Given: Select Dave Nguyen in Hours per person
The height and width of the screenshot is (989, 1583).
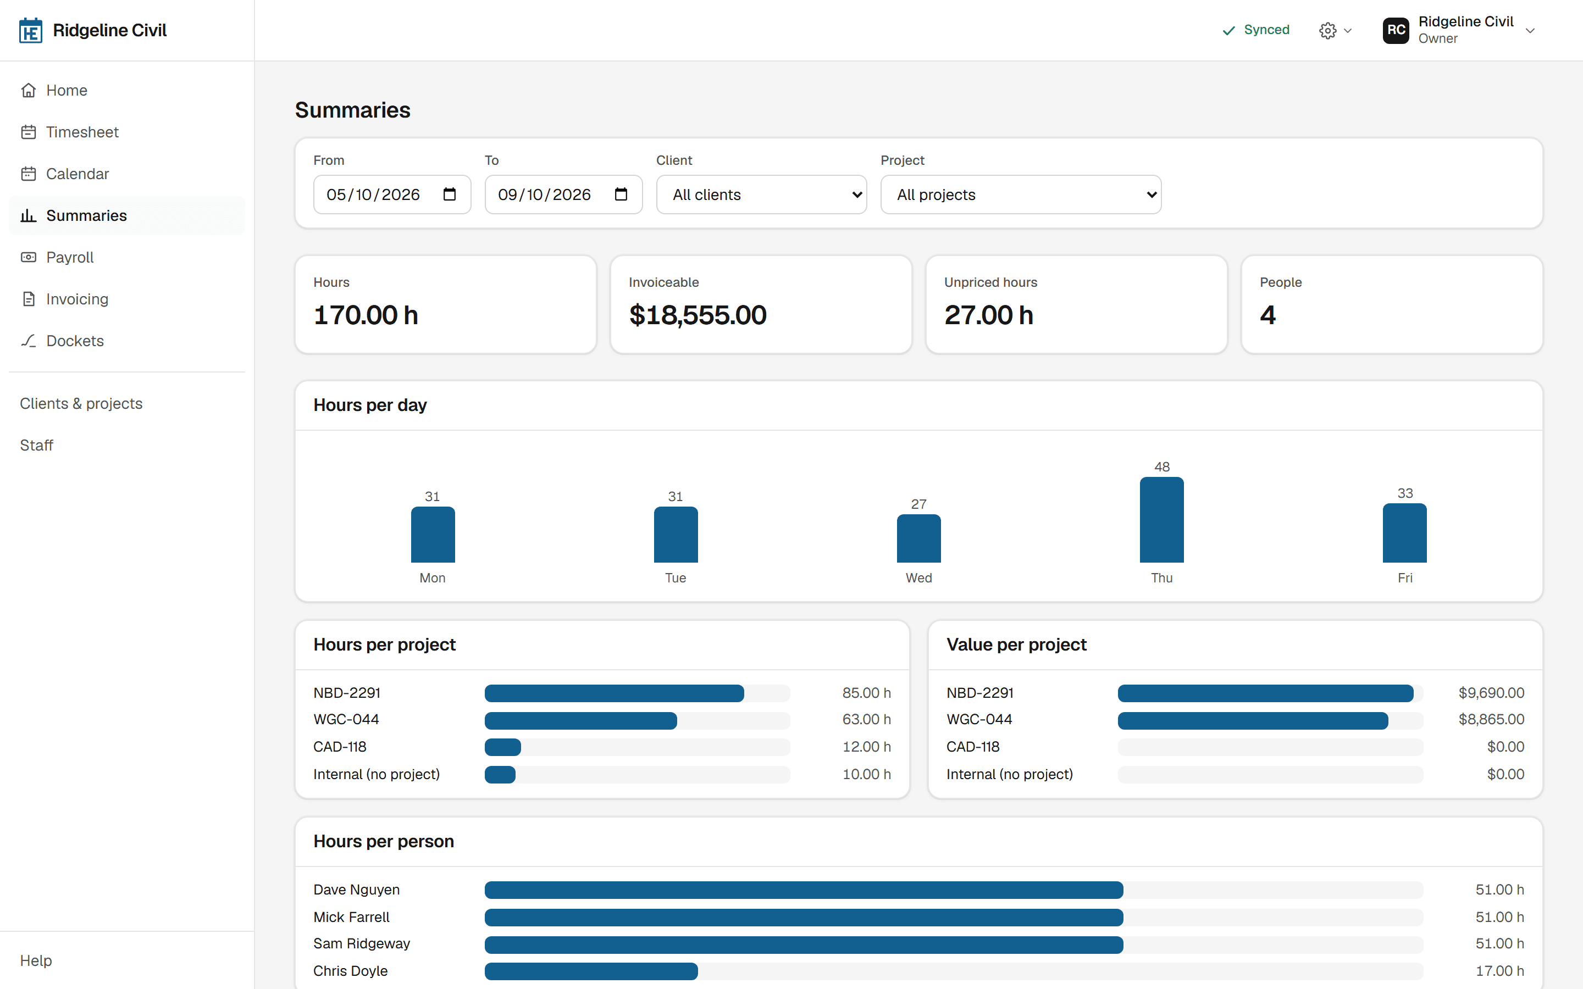Looking at the screenshot, I should 357,890.
